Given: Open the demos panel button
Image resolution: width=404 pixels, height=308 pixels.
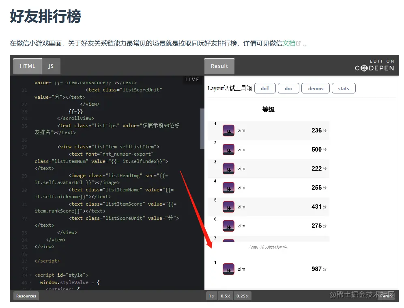Looking at the screenshot, I should [316, 88].
